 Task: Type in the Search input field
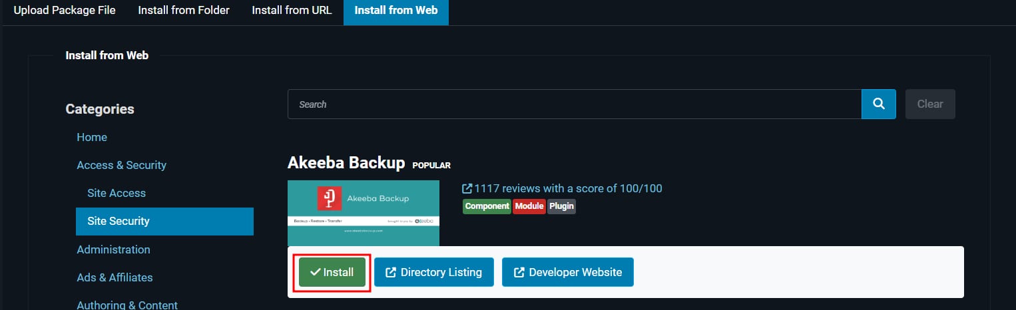[574, 104]
